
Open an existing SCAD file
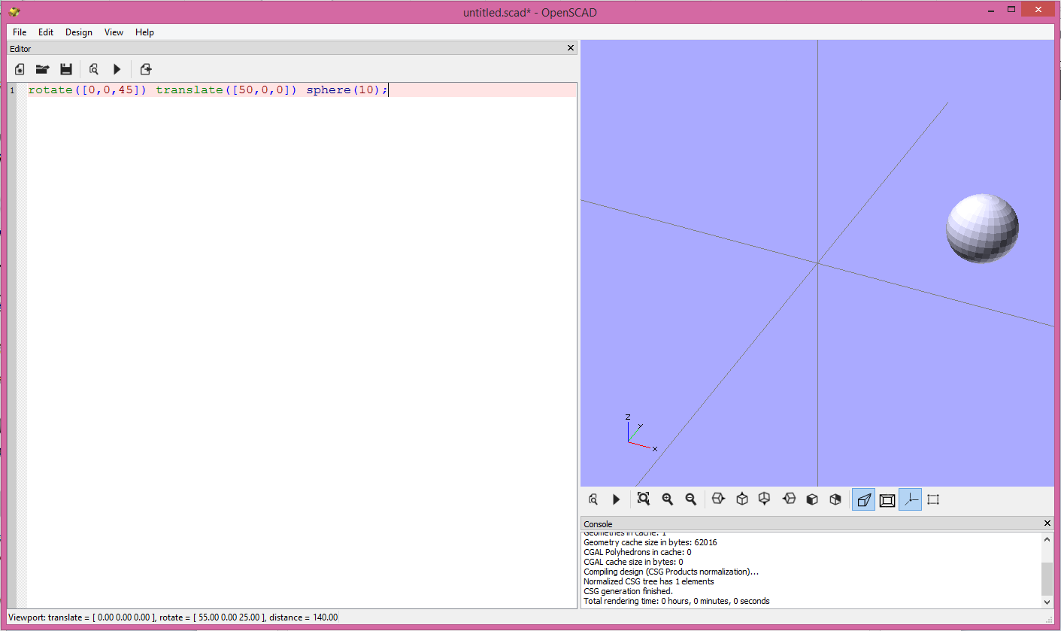point(42,68)
